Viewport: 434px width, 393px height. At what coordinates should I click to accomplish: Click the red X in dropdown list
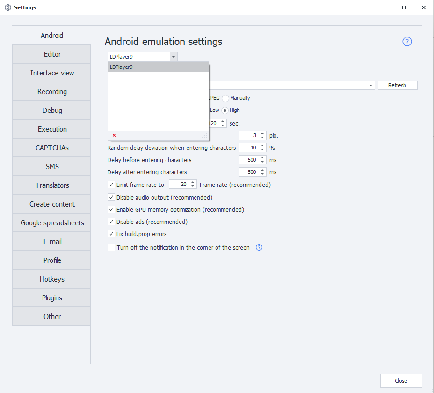(x=114, y=135)
